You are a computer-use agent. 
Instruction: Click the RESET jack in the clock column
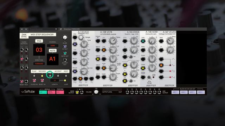(22, 82)
